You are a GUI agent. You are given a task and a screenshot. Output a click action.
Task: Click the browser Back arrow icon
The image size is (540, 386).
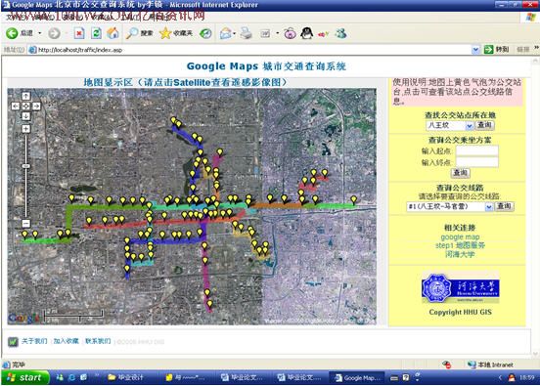pos(12,33)
